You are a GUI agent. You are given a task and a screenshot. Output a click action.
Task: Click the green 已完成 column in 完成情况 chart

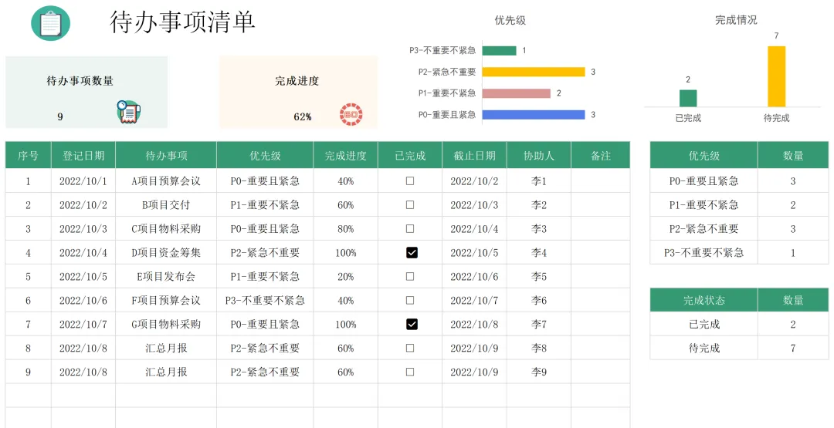pos(688,98)
